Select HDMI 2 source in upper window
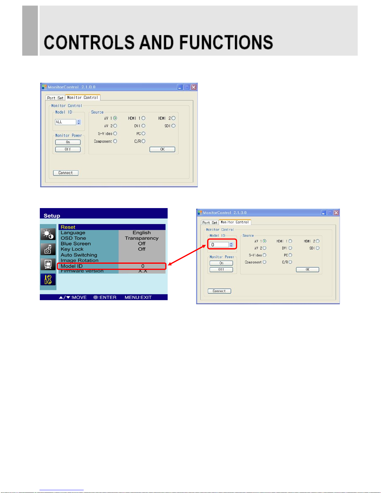The image size is (381, 493). (x=174, y=118)
